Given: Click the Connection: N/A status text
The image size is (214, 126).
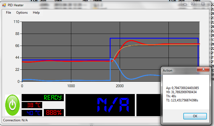Looking at the screenshot, I should point(15,120).
